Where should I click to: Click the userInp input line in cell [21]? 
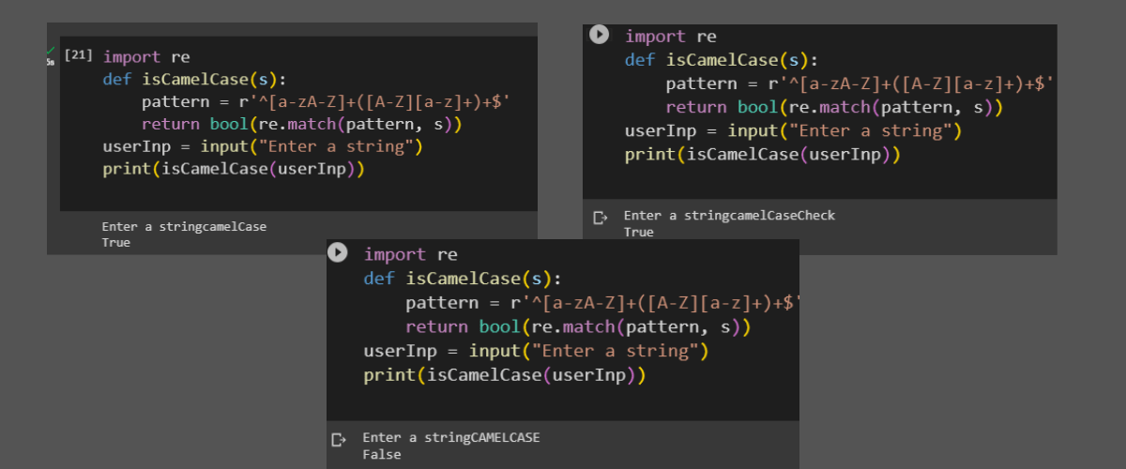tap(264, 146)
